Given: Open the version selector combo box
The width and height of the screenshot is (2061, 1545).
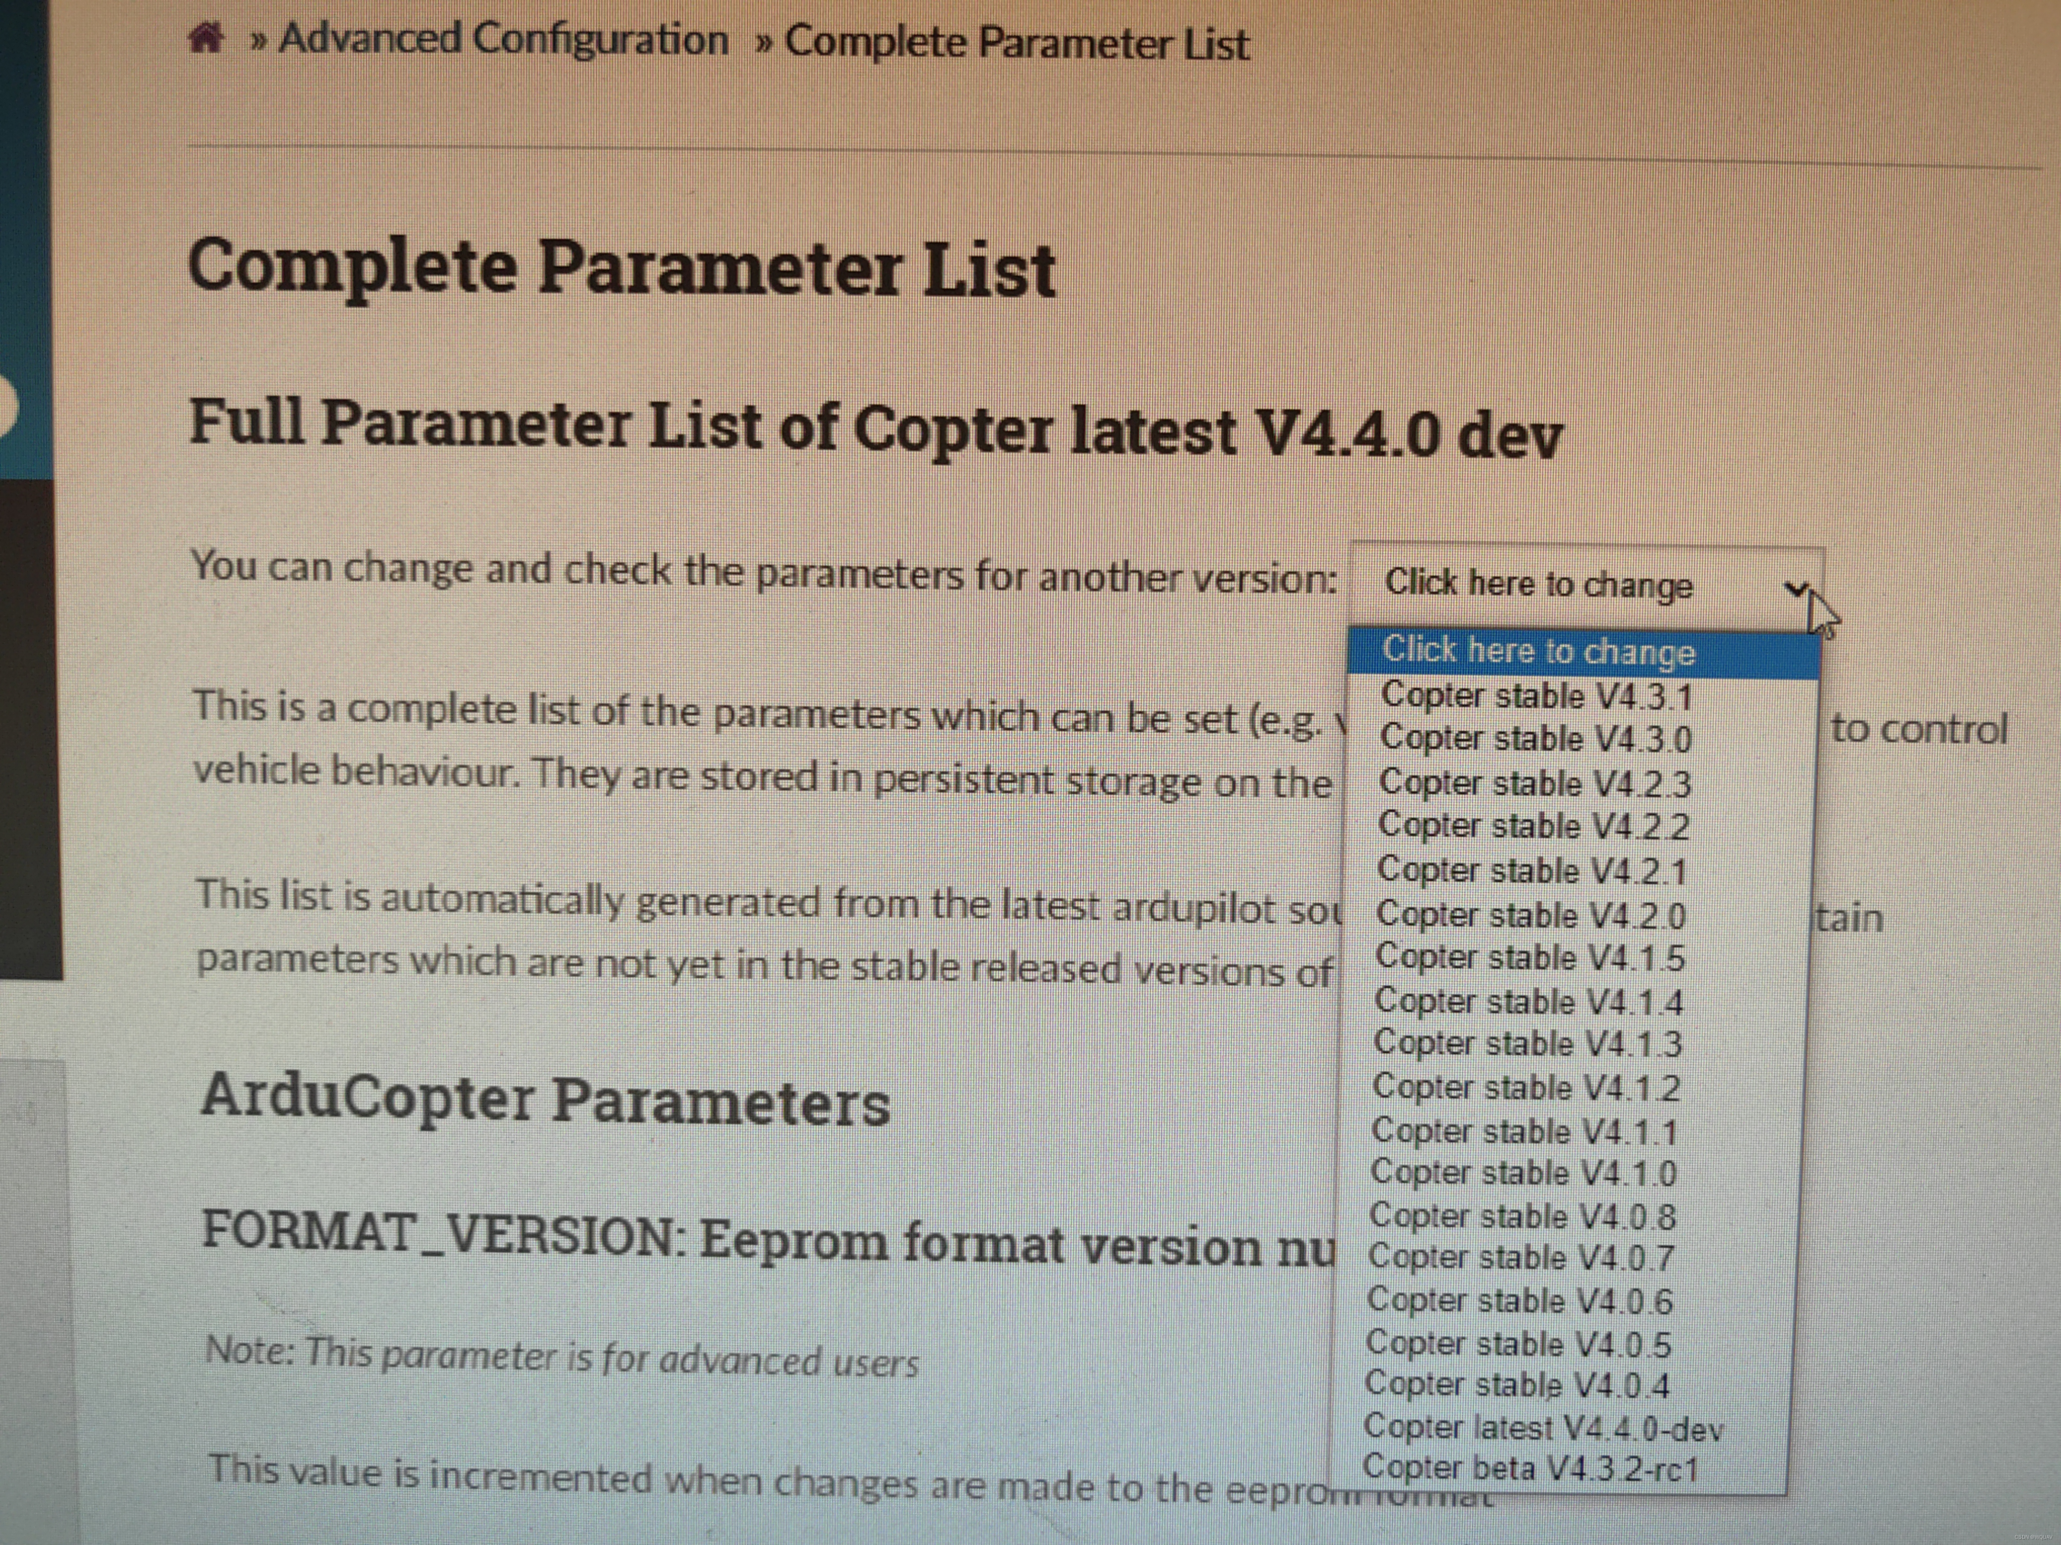Looking at the screenshot, I should (1587, 584).
